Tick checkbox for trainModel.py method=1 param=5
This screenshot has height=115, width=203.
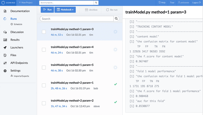tap(44, 68)
